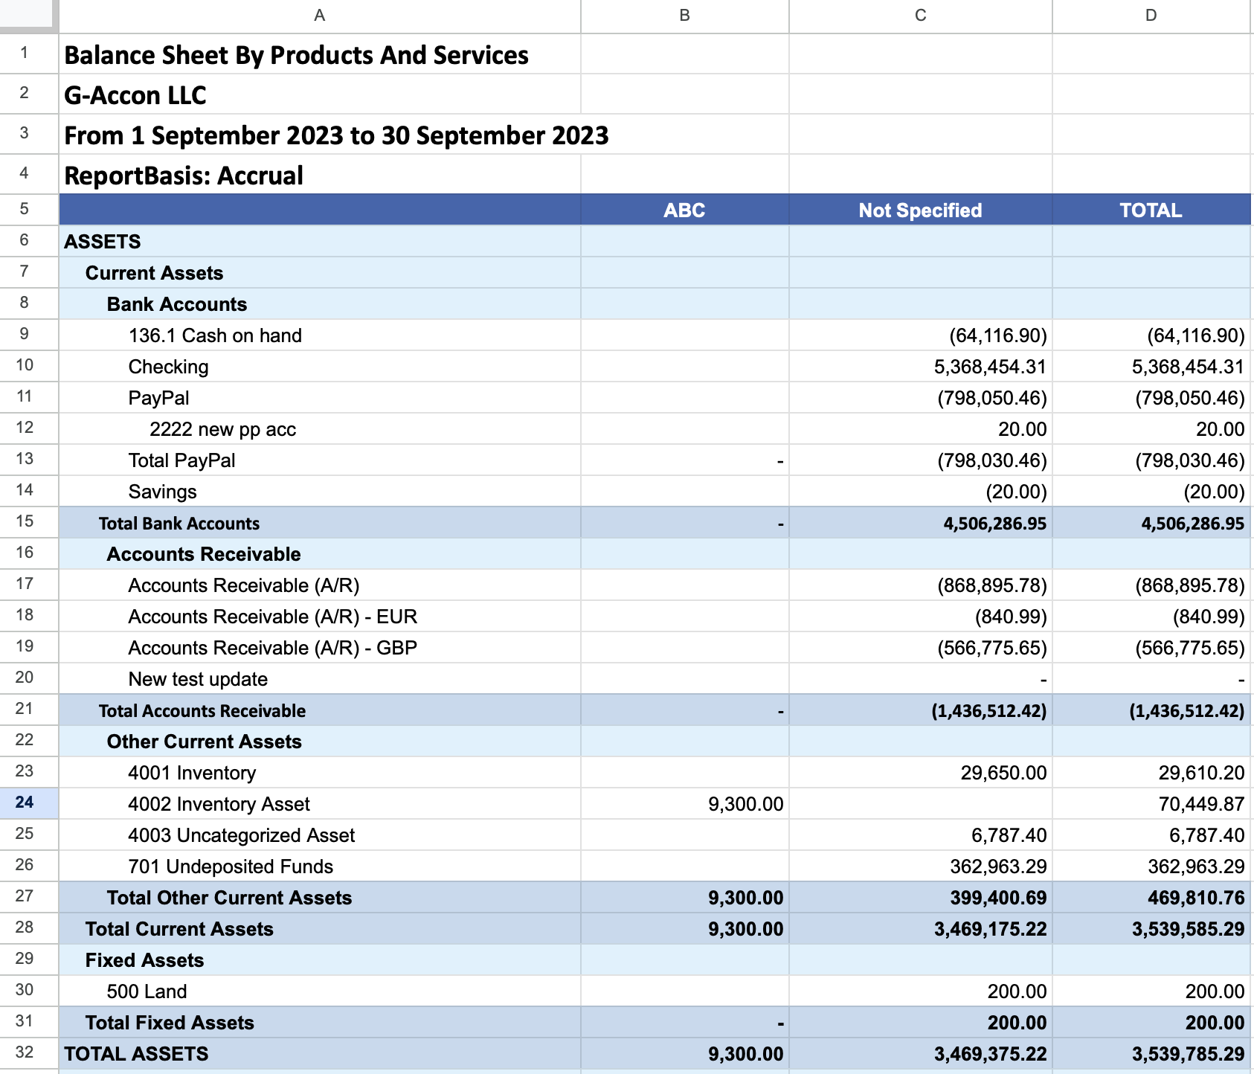
Task: Select the 'Fixed Assets' header cell
Action: pos(320,959)
